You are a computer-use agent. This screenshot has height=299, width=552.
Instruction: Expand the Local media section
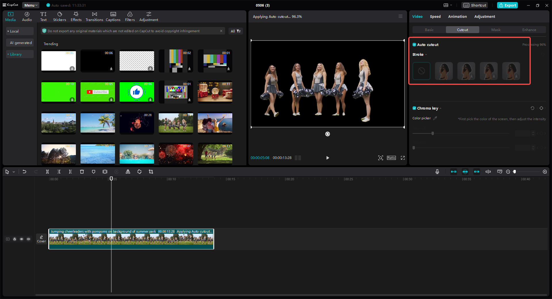click(14, 31)
